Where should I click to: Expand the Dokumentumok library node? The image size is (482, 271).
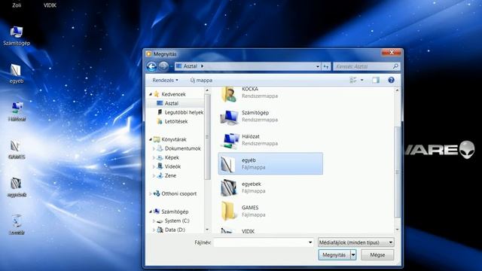click(154, 148)
